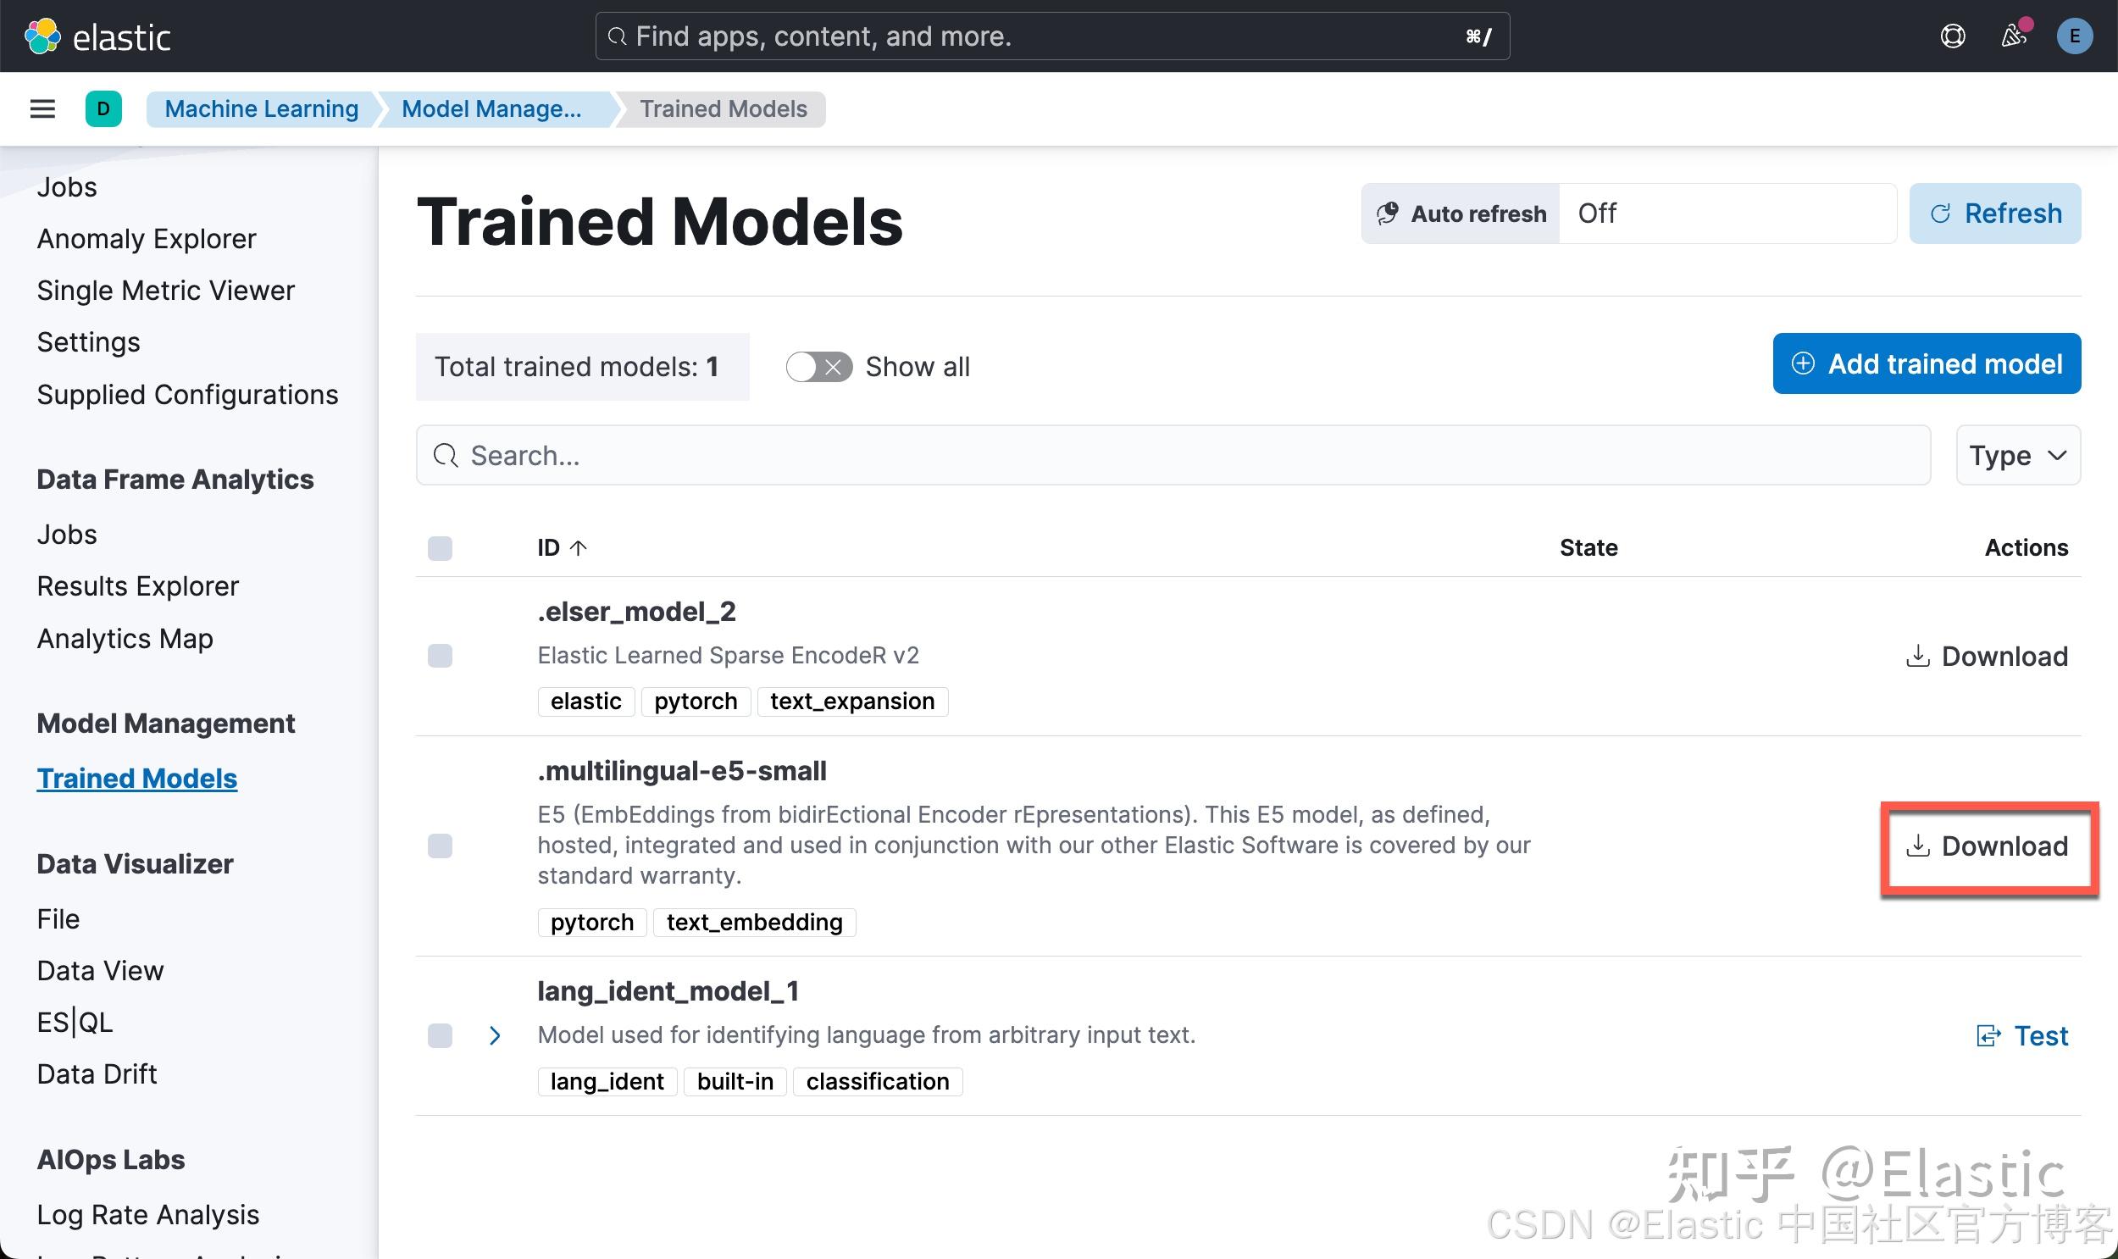Expand the lang_ident_model_1 row
This screenshot has width=2118, height=1259.
click(494, 1035)
